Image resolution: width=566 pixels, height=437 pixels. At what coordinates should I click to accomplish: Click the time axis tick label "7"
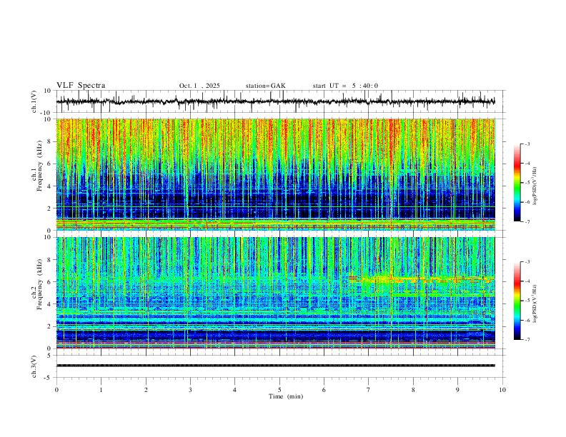point(369,390)
